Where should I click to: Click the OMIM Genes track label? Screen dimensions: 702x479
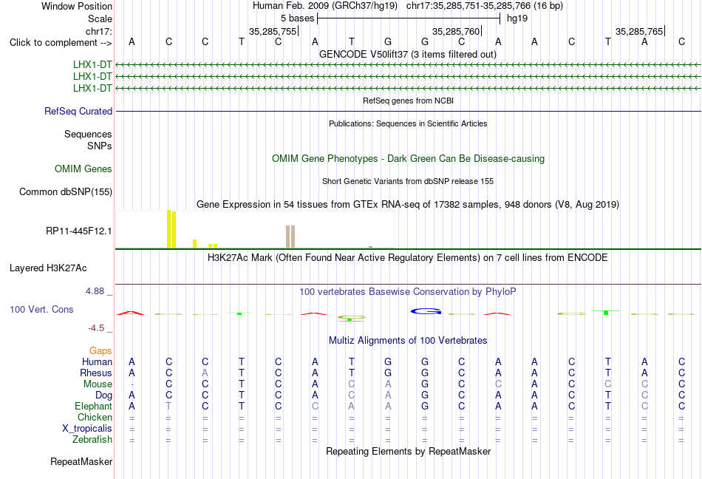(x=83, y=169)
